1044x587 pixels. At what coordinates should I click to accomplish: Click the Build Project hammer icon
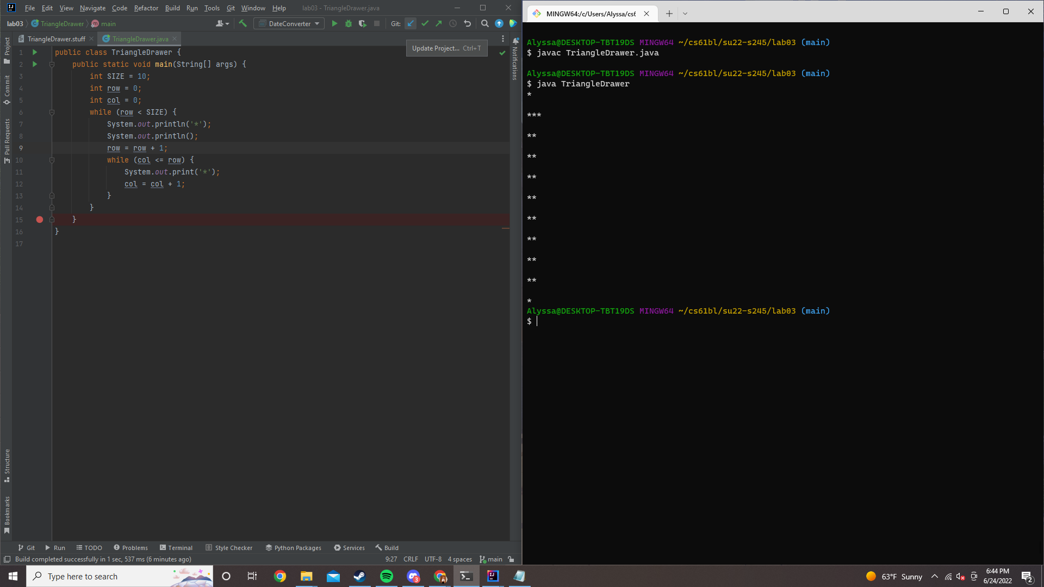(x=243, y=23)
